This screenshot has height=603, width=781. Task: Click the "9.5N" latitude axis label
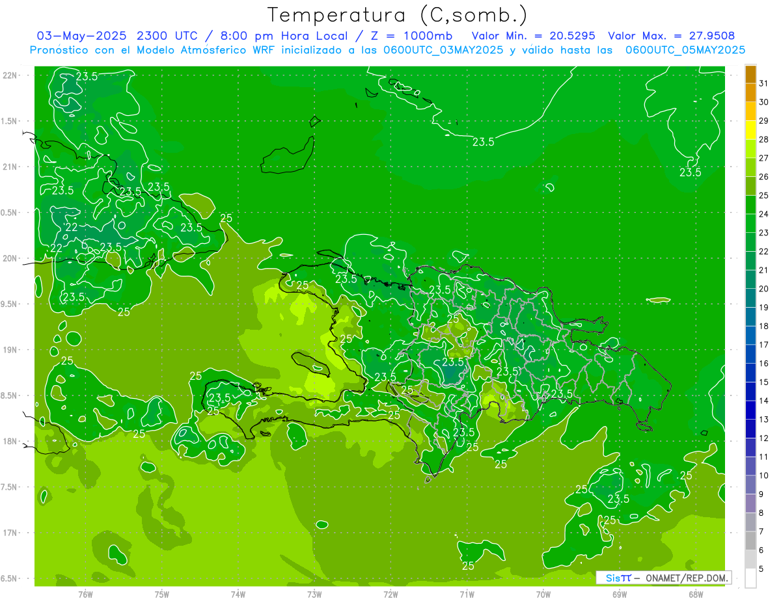(10, 304)
